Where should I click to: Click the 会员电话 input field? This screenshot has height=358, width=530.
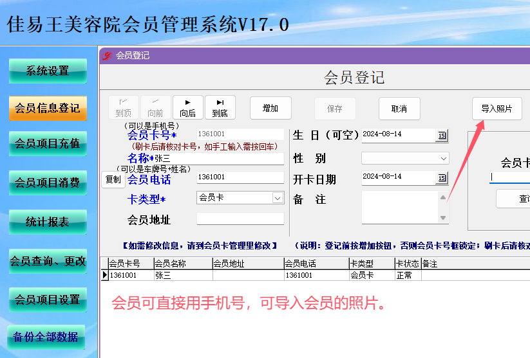coord(240,177)
